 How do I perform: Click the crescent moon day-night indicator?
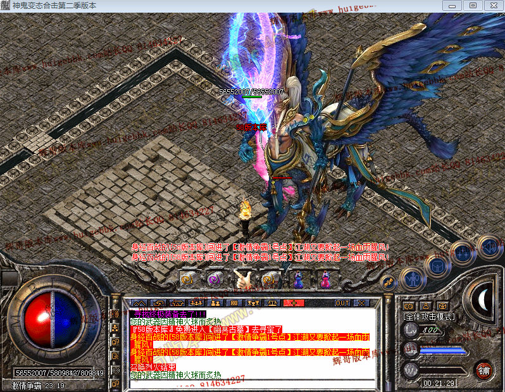click(x=483, y=300)
